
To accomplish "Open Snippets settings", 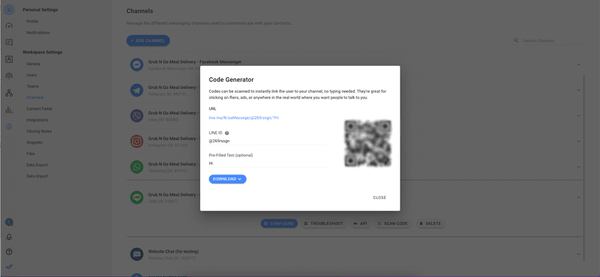I will click(x=34, y=142).
